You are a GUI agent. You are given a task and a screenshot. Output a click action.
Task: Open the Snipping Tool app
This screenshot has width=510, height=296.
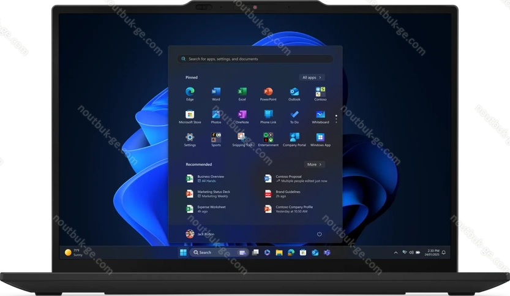[242, 139]
